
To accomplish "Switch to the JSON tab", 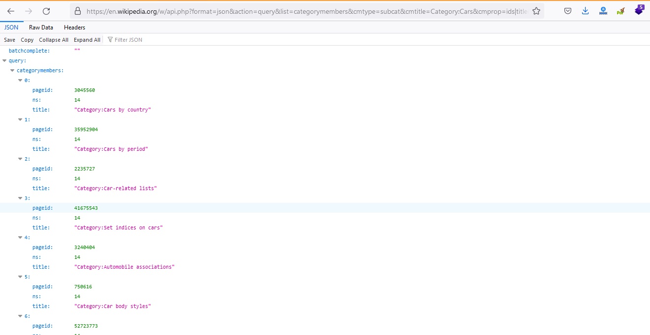I will pos(11,28).
